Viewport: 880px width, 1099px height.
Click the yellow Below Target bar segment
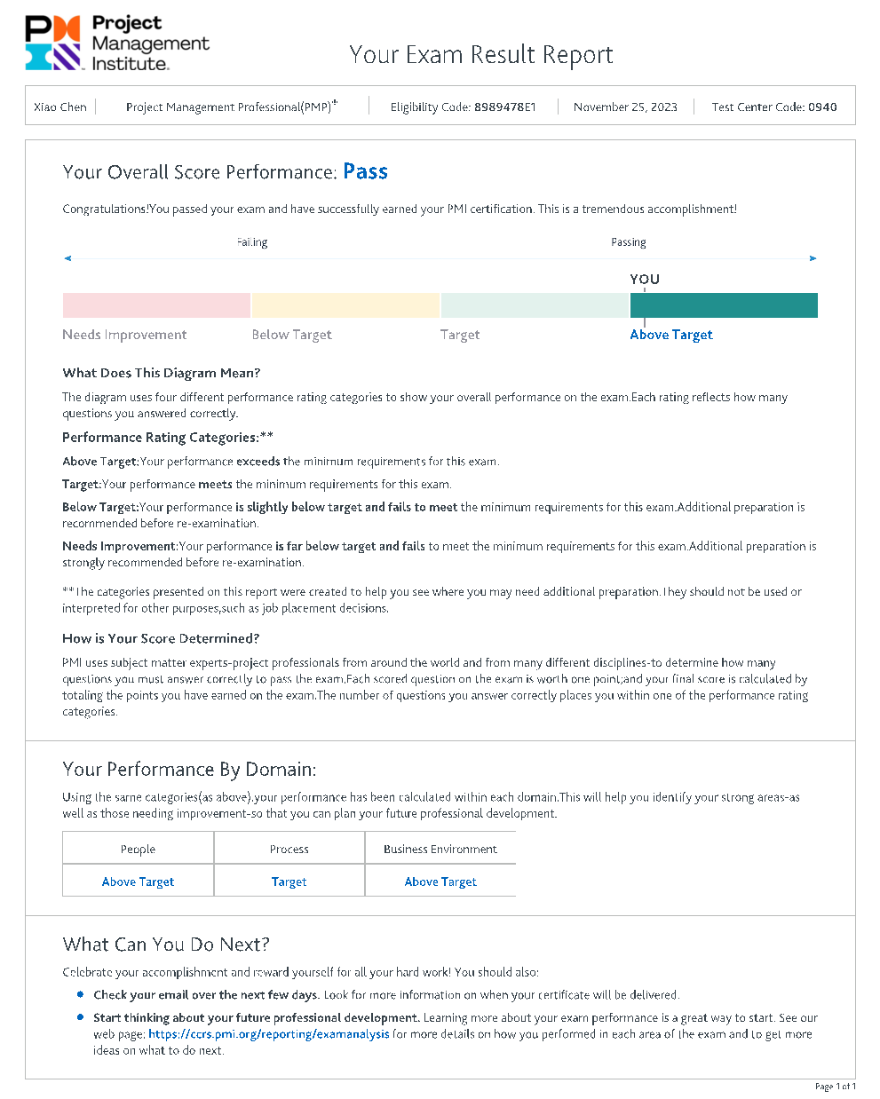coord(345,305)
